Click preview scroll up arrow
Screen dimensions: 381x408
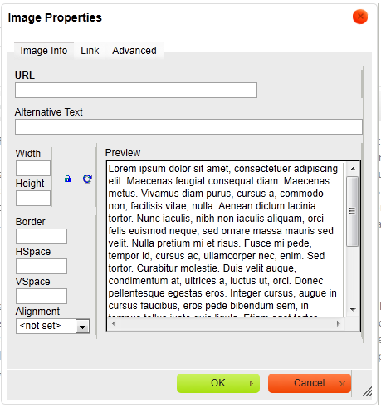(x=353, y=169)
